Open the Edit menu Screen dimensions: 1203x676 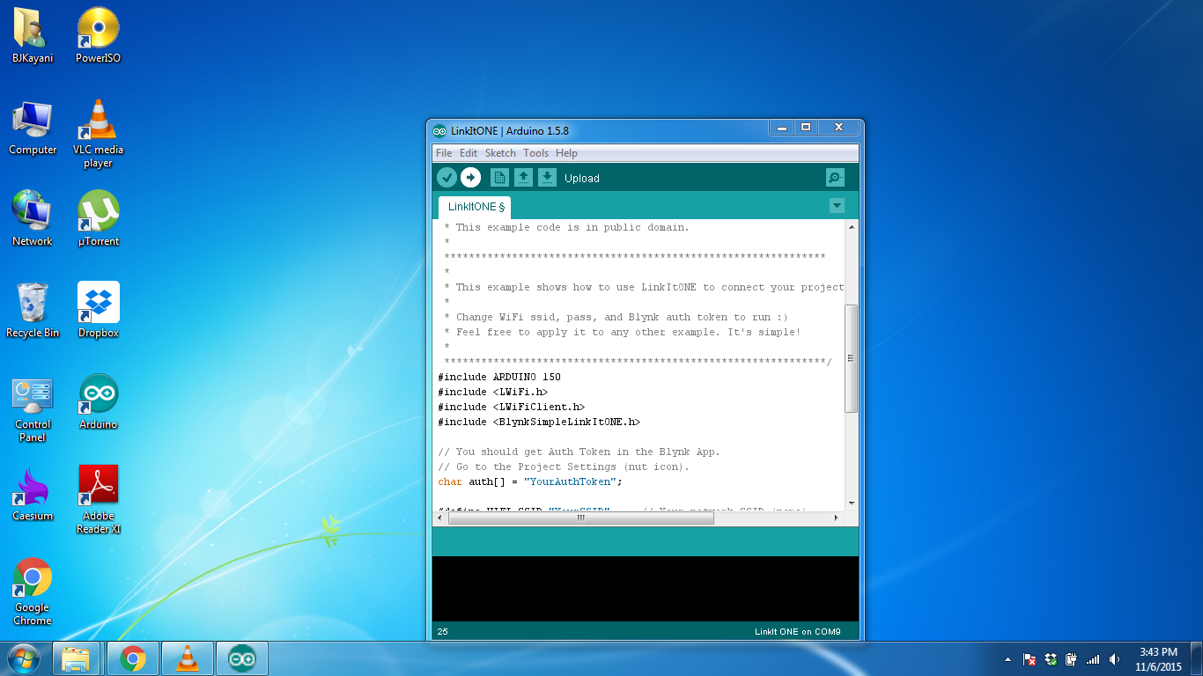click(x=469, y=153)
